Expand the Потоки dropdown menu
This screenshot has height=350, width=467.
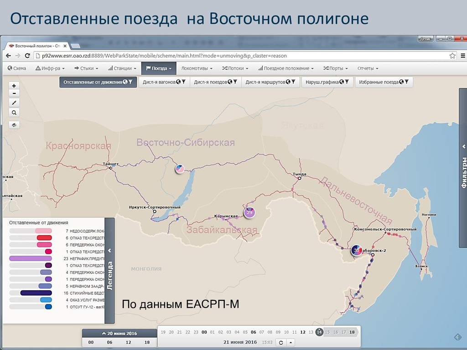(x=235, y=68)
